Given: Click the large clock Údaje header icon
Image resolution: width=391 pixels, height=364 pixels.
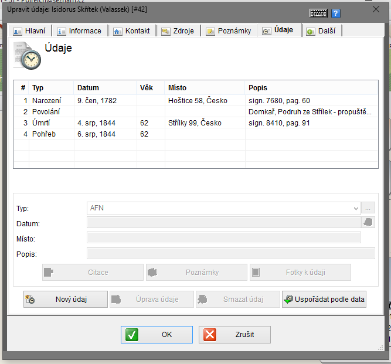Looking at the screenshot, I should coord(28,56).
